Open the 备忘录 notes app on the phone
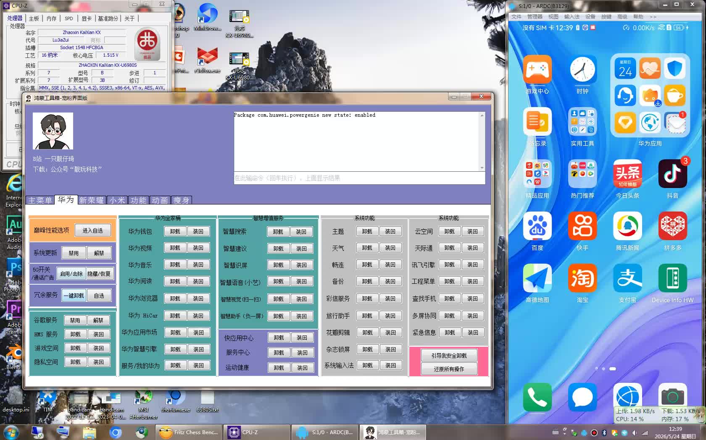The width and height of the screenshot is (706, 440). pyautogui.click(x=537, y=121)
